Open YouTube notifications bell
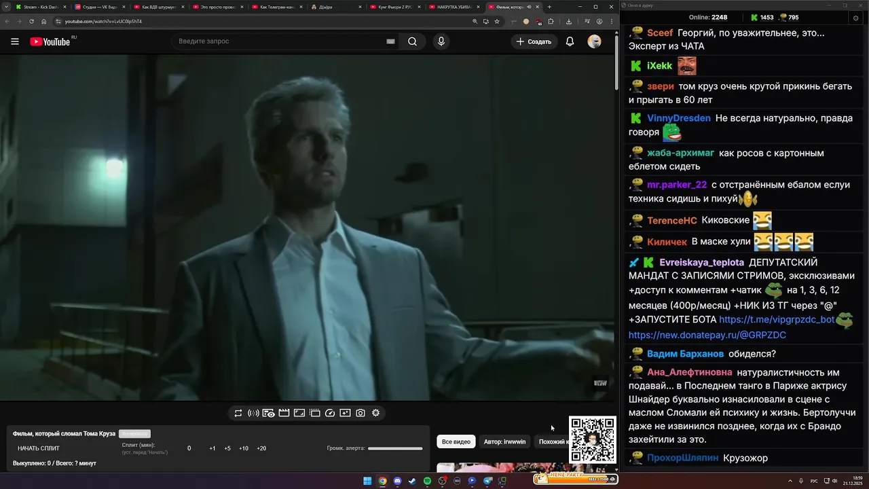The image size is (869, 489). tap(570, 41)
